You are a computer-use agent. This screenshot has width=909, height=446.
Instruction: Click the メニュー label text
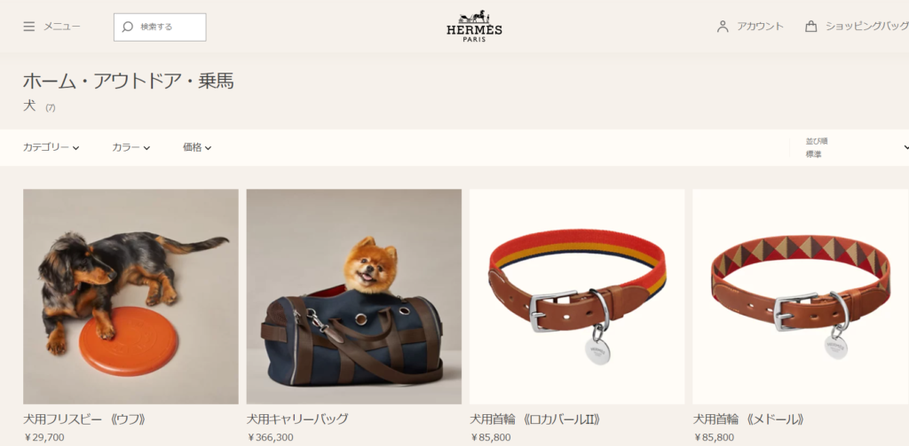(62, 27)
